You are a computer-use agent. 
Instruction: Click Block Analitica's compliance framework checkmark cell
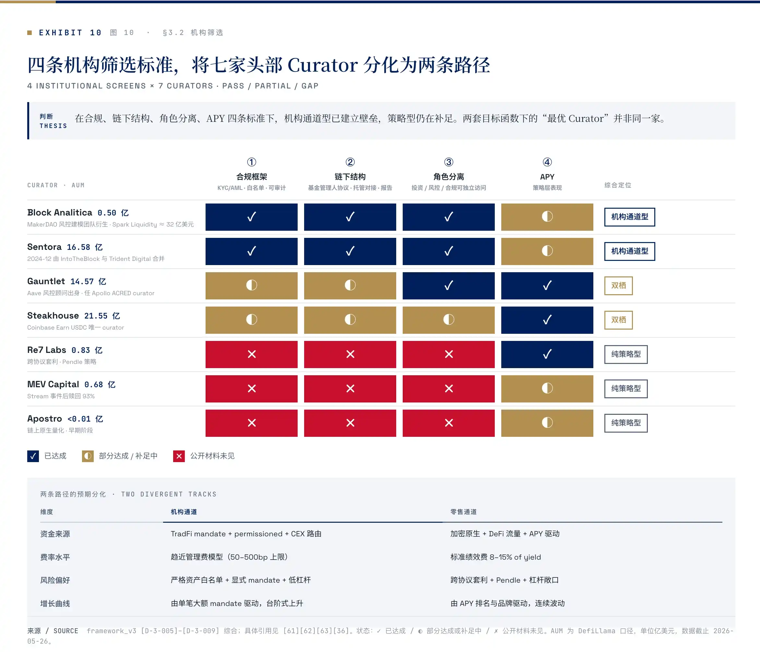pos(251,217)
